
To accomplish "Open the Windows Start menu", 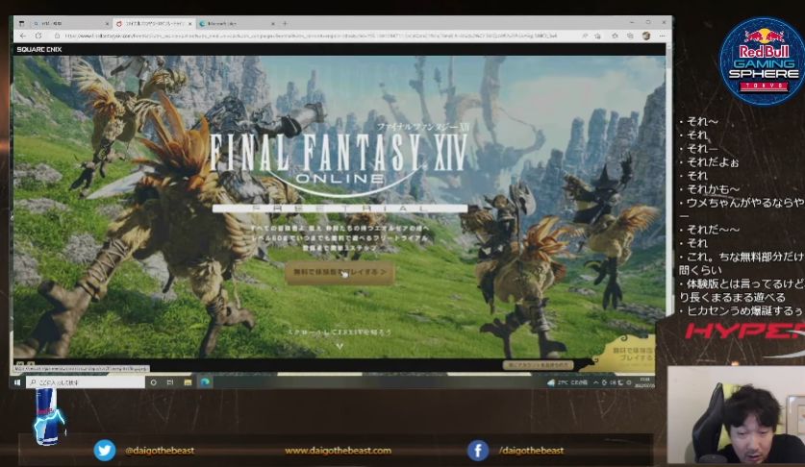I will (17, 382).
